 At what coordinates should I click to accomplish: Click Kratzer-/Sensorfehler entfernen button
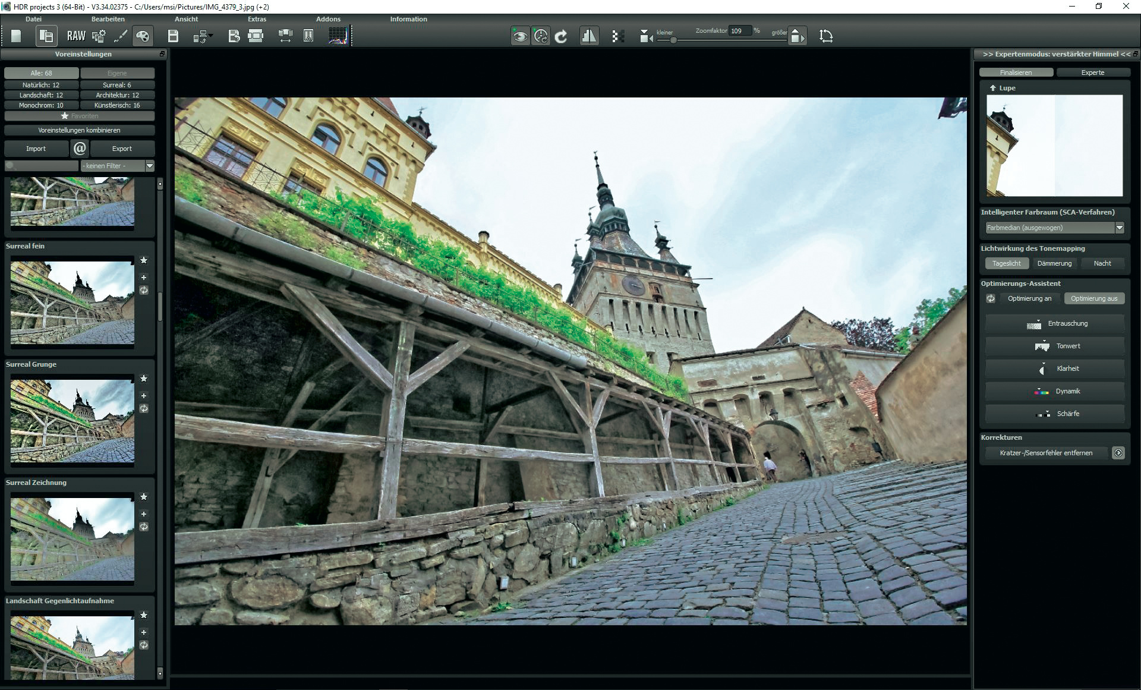pyautogui.click(x=1045, y=453)
